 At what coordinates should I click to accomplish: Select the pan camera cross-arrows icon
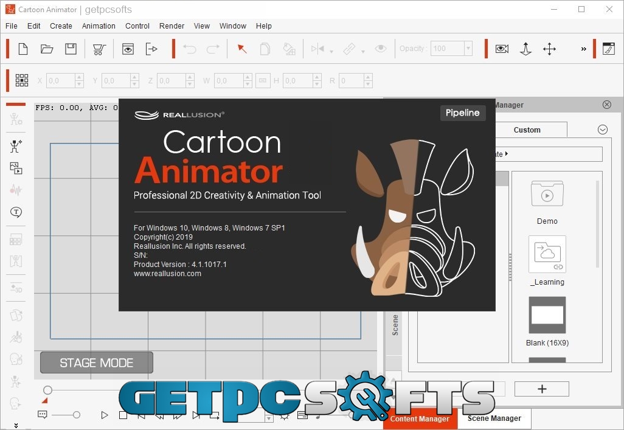[x=550, y=49]
